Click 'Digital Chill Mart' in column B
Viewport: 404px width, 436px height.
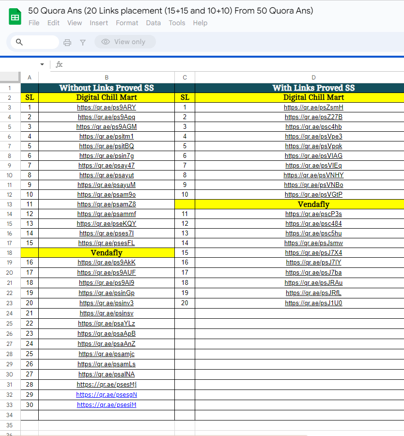pos(107,97)
